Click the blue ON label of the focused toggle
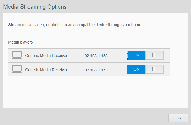The width and height of the screenshot is (191, 125). [x=136, y=55]
